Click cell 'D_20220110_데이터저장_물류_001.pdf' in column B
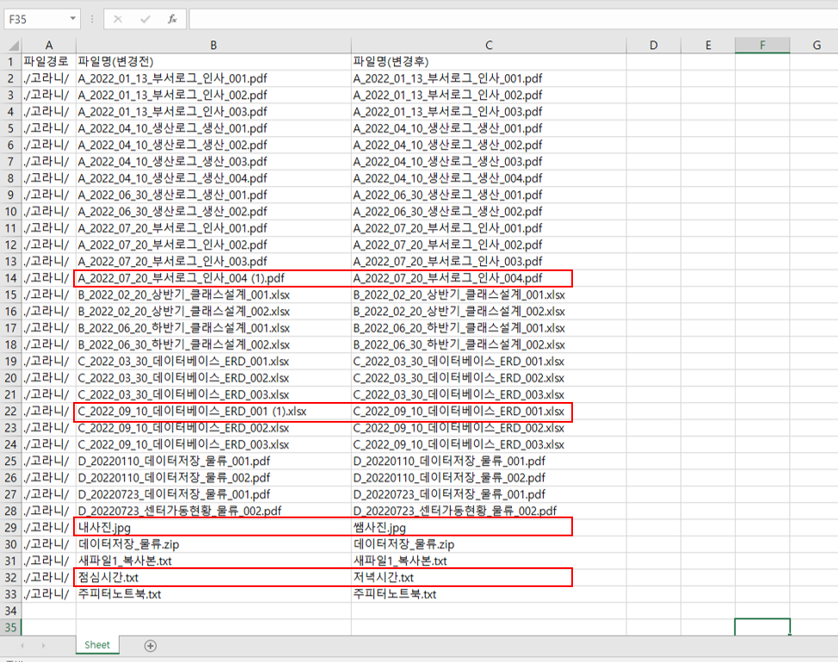Viewport: 838px width, 662px height. click(x=213, y=461)
